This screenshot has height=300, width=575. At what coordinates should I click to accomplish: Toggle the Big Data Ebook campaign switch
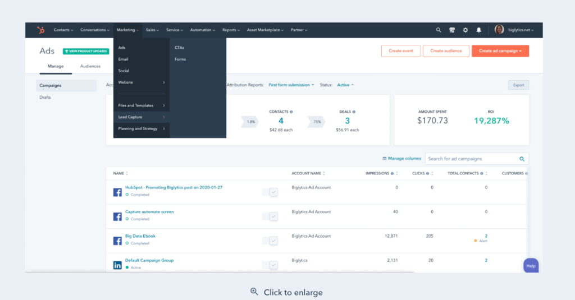pyautogui.click(x=270, y=241)
